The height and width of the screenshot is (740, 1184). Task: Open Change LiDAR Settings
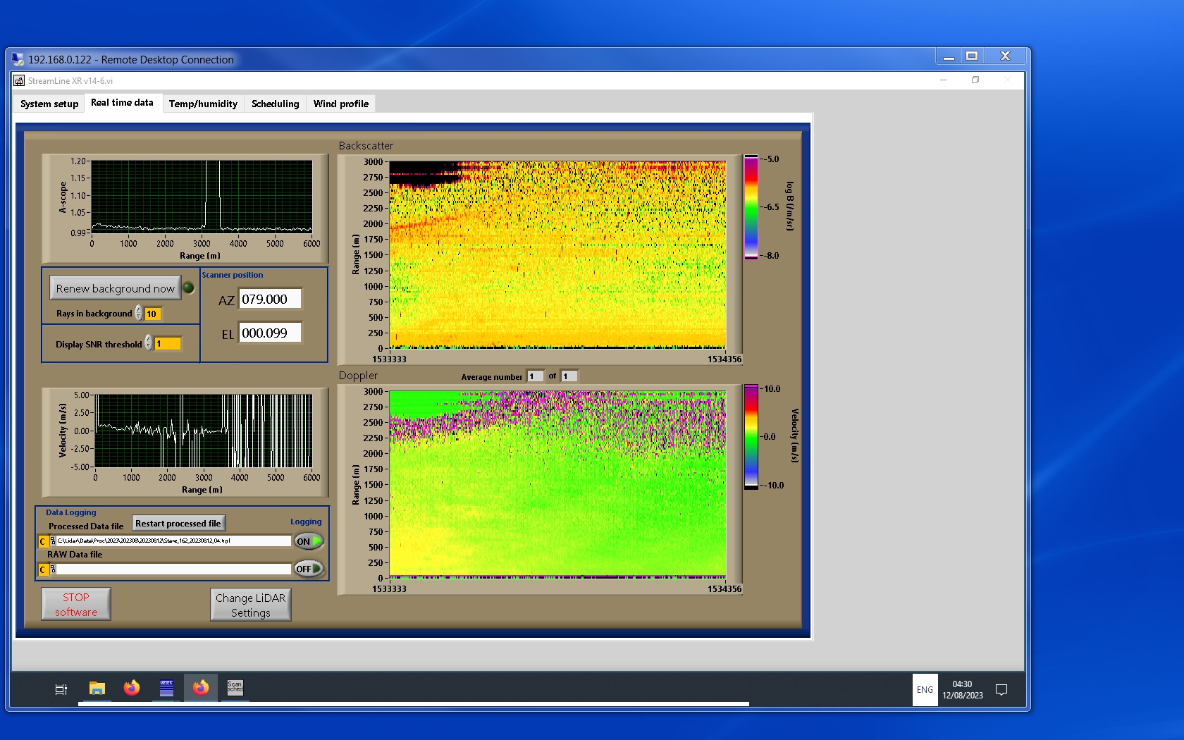pyautogui.click(x=250, y=605)
